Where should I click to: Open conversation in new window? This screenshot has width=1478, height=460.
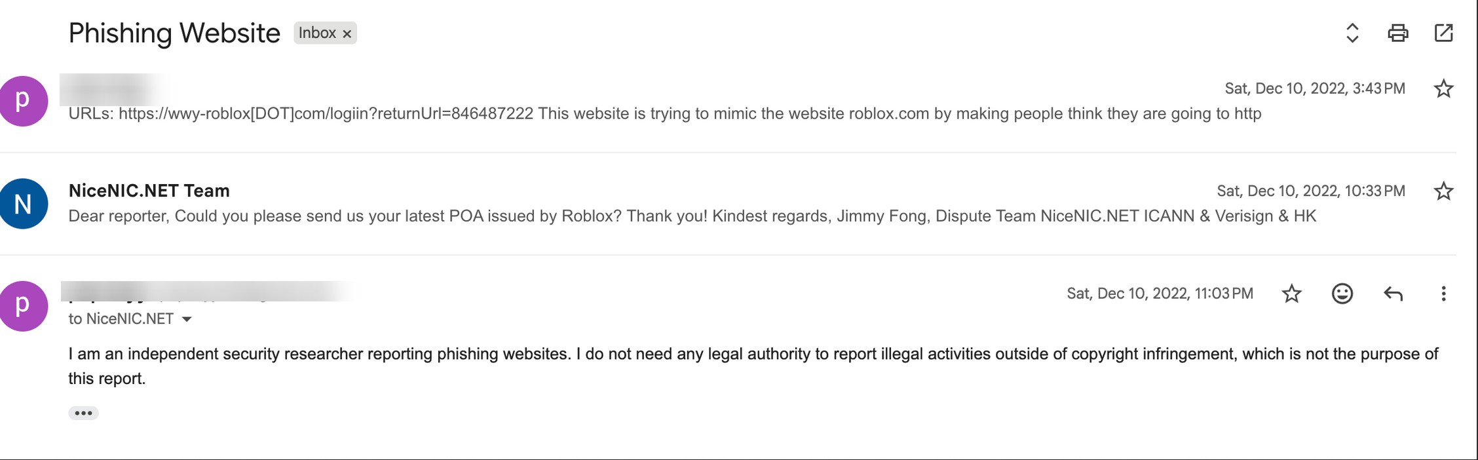click(1443, 33)
